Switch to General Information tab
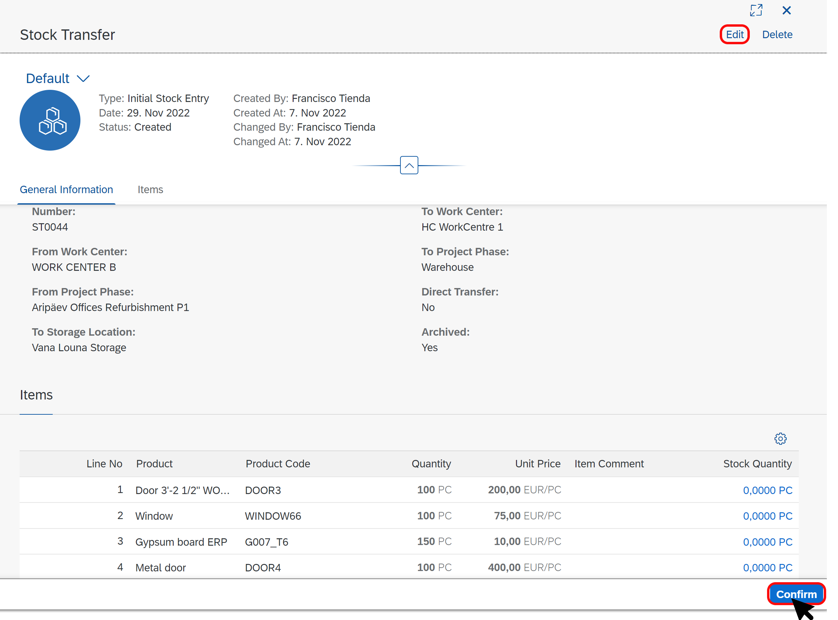838x620 pixels. tap(67, 190)
